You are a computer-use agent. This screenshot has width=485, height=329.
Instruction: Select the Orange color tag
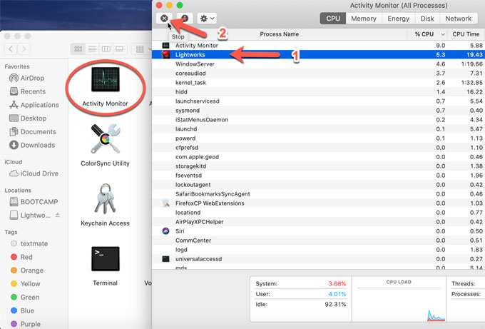point(31,270)
